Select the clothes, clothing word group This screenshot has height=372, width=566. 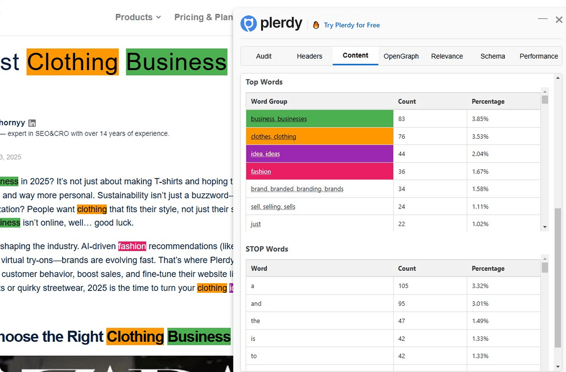pyautogui.click(x=273, y=136)
